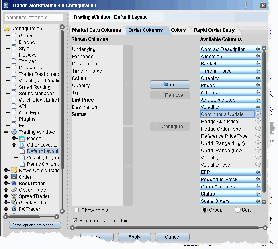Click the API page icon

[14, 106]
